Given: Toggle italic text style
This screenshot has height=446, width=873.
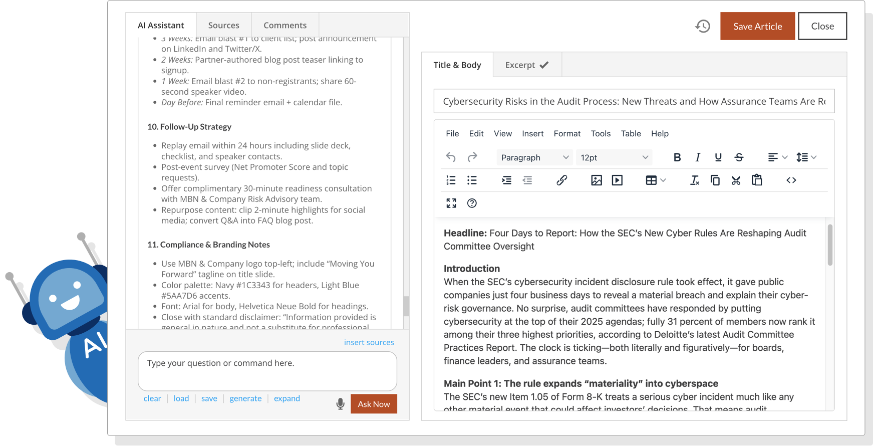Looking at the screenshot, I should (x=697, y=157).
